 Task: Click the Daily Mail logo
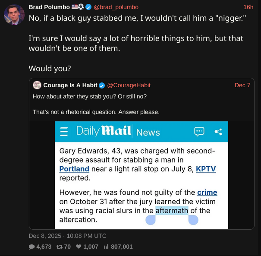(x=104, y=131)
